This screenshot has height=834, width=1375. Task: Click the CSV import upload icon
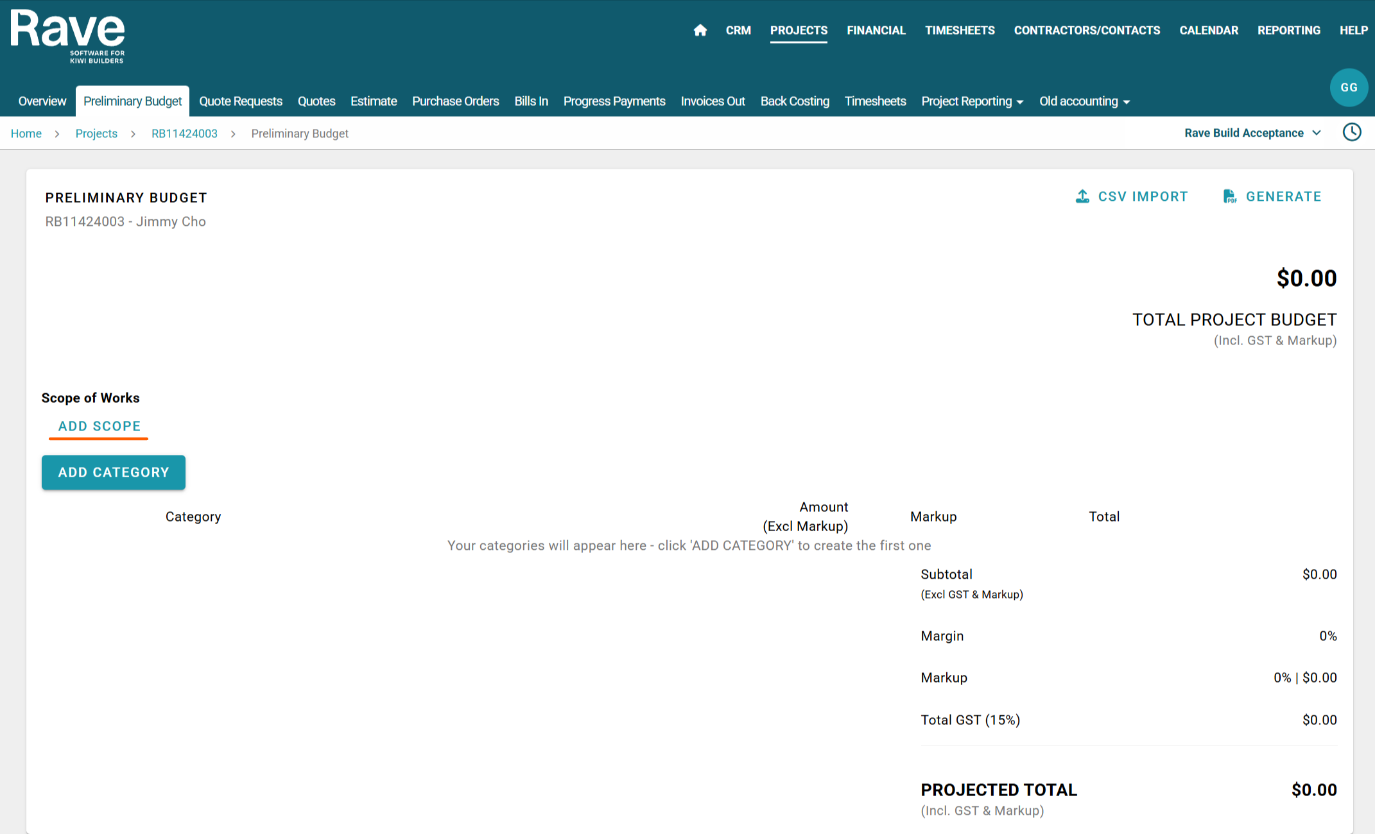pyautogui.click(x=1082, y=196)
